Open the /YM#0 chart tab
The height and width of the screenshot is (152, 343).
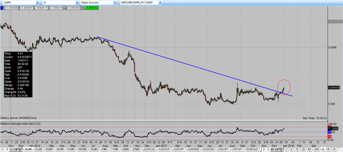click(115, 149)
